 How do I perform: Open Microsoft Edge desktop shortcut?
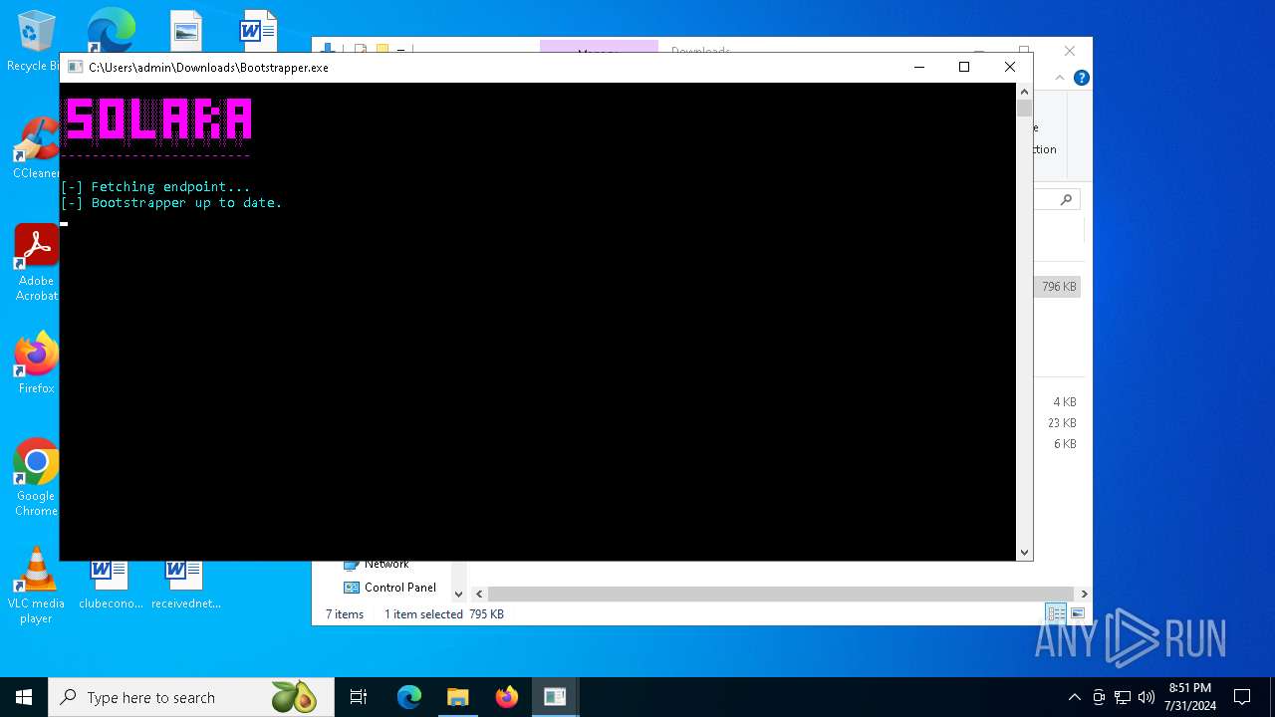[x=111, y=30]
